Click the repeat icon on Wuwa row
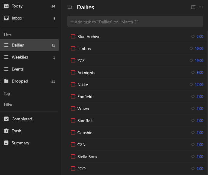Viewport: 208px width, 175px height. [193, 108]
